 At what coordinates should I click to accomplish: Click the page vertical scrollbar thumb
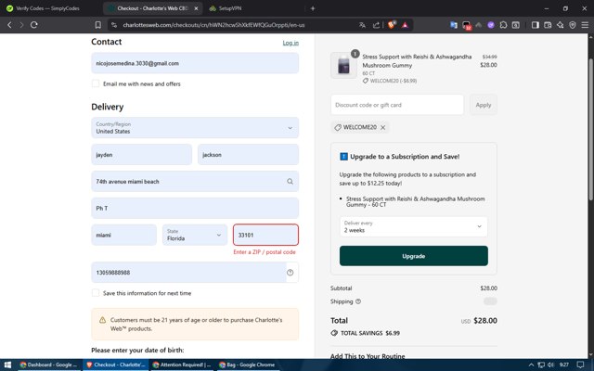coord(590,129)
